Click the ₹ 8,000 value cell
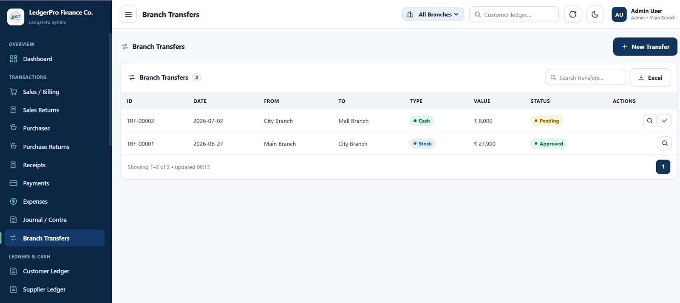The width and height of the screenshot is (680, 303). 483,121
